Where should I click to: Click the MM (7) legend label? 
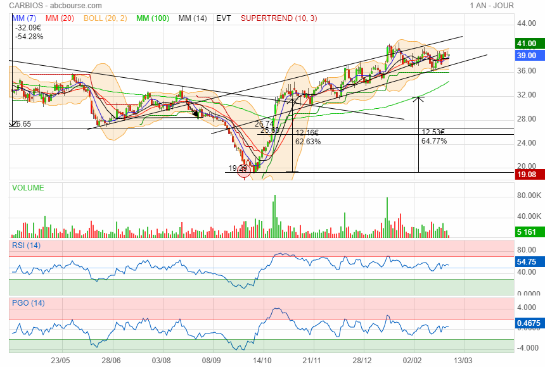(x=24, y=18)
